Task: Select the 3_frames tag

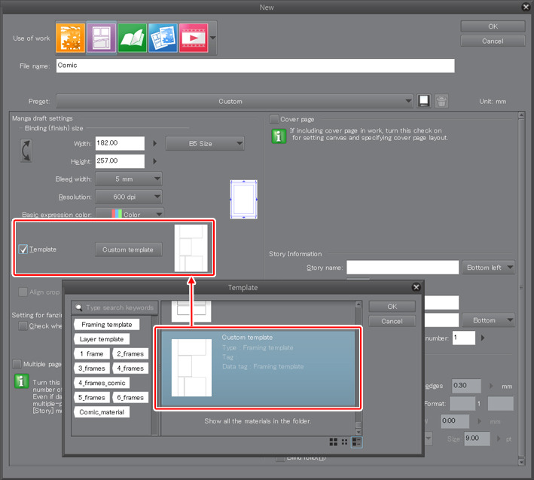Action: pyautogui.click(x=92, y=368)
